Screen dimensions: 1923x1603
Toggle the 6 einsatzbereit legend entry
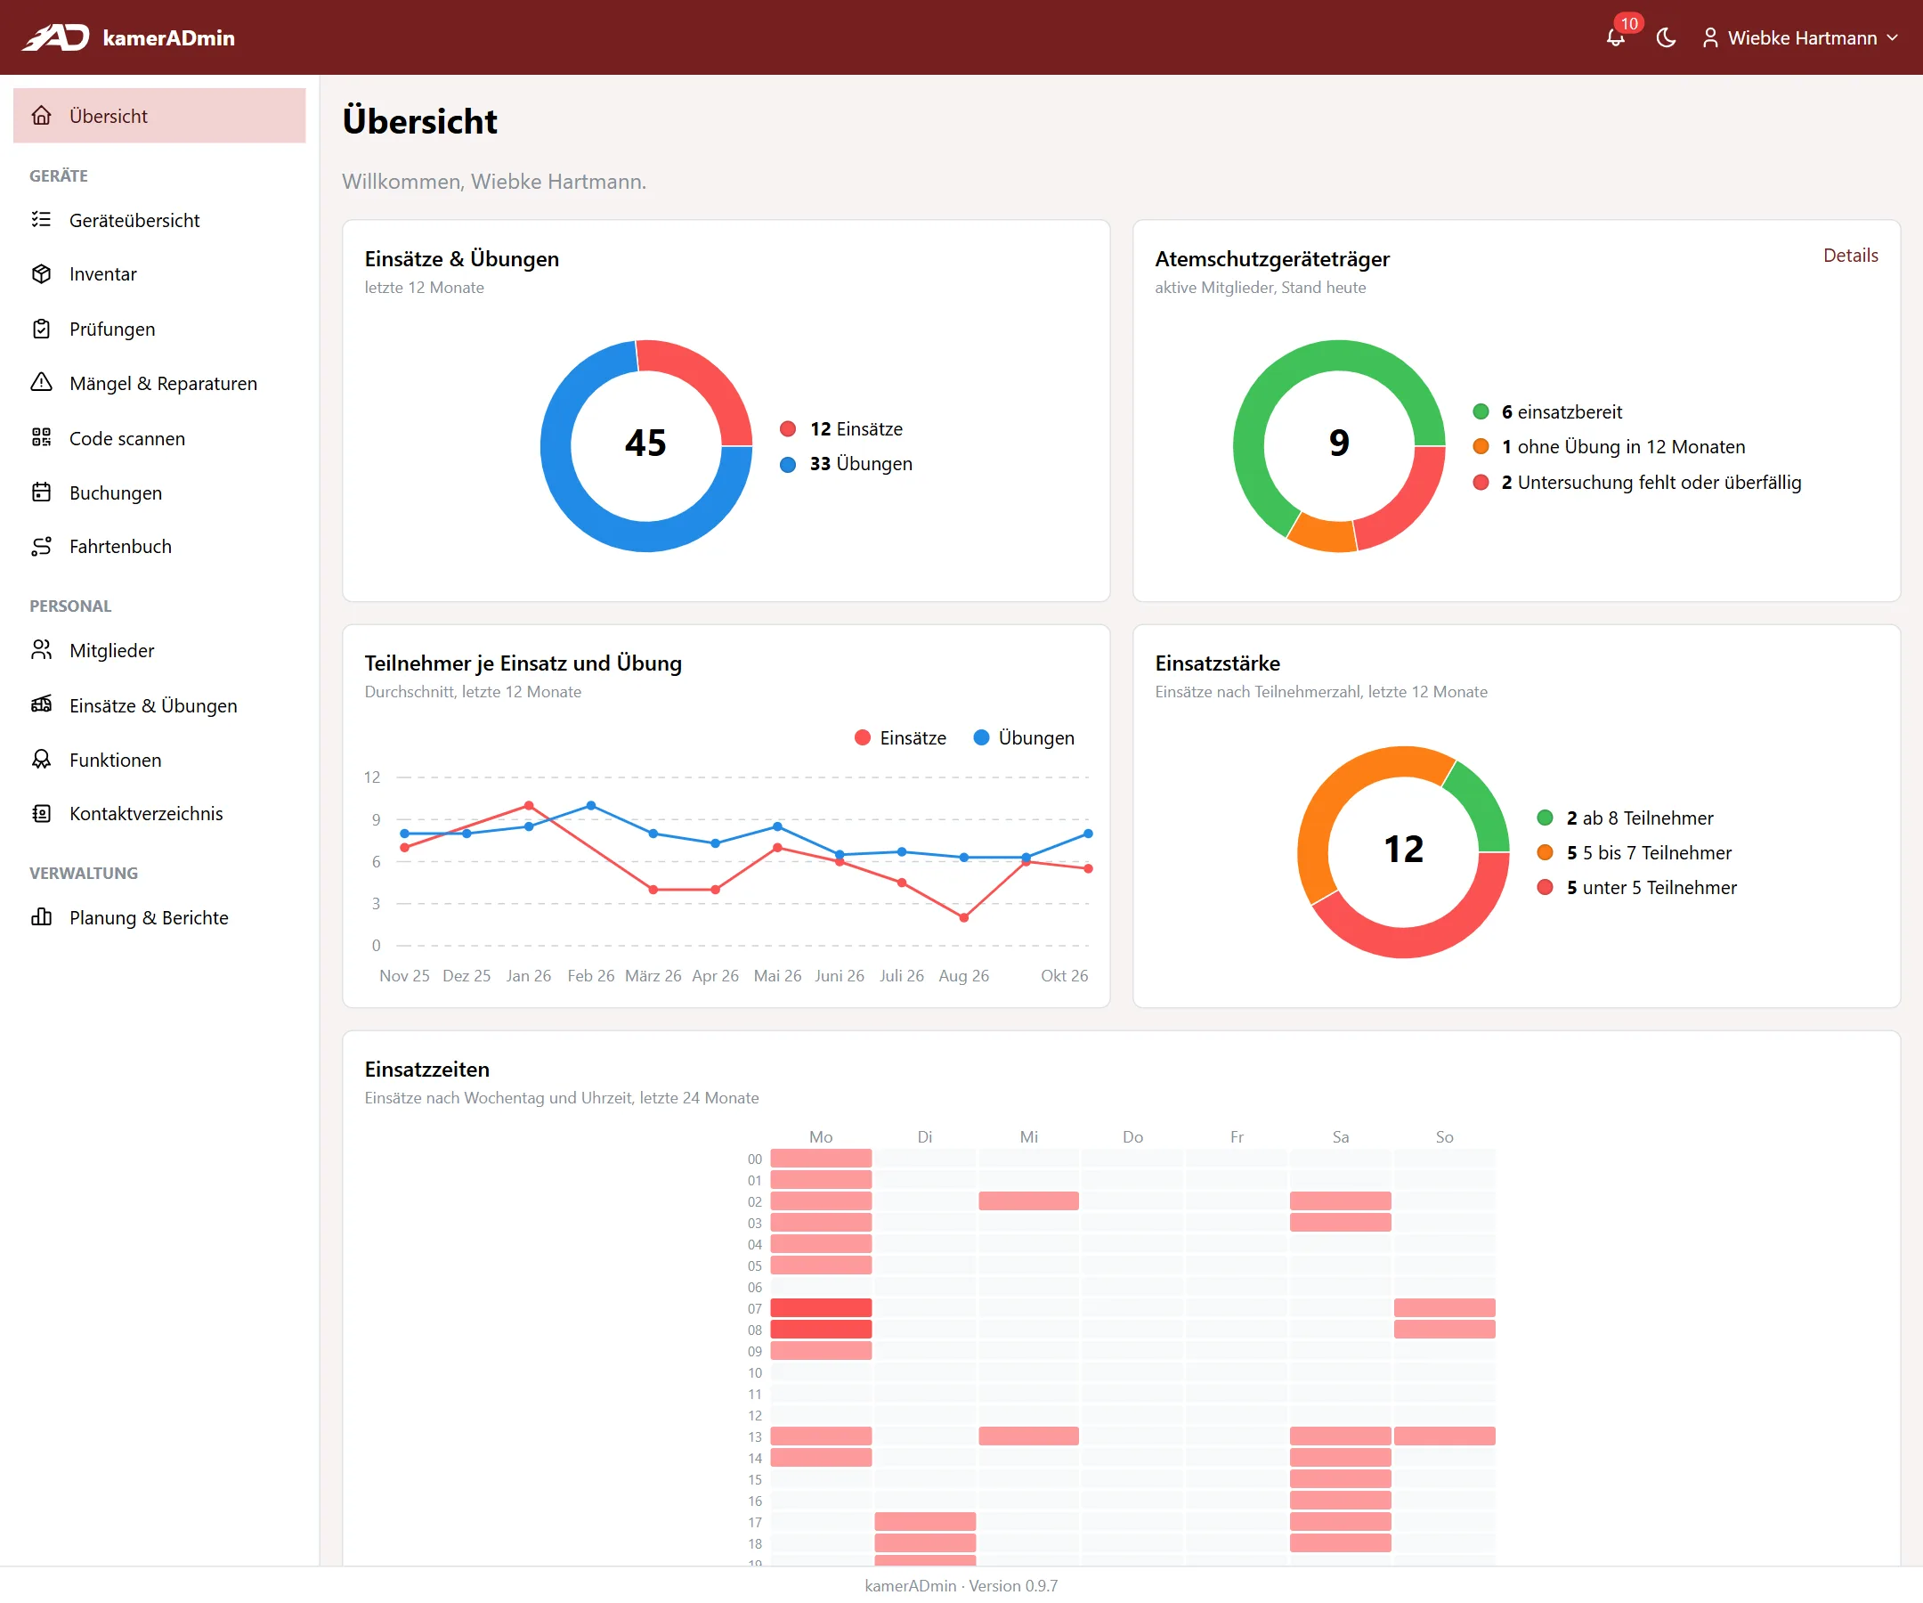click(1547, 412)
